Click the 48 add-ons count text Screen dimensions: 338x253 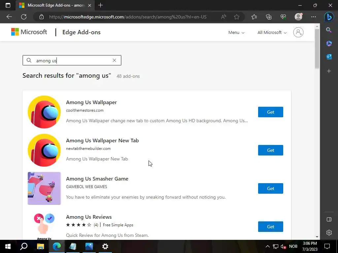pyautogui.click(x=128, y=76)
